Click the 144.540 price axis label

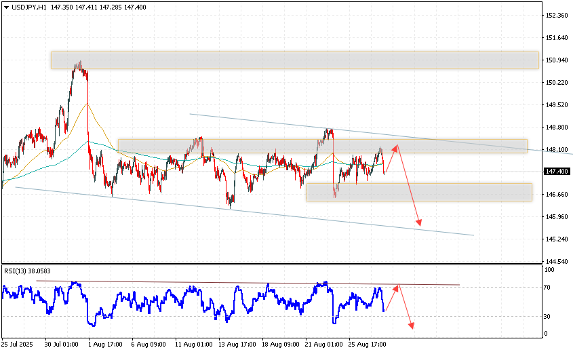tap(557, 261)
